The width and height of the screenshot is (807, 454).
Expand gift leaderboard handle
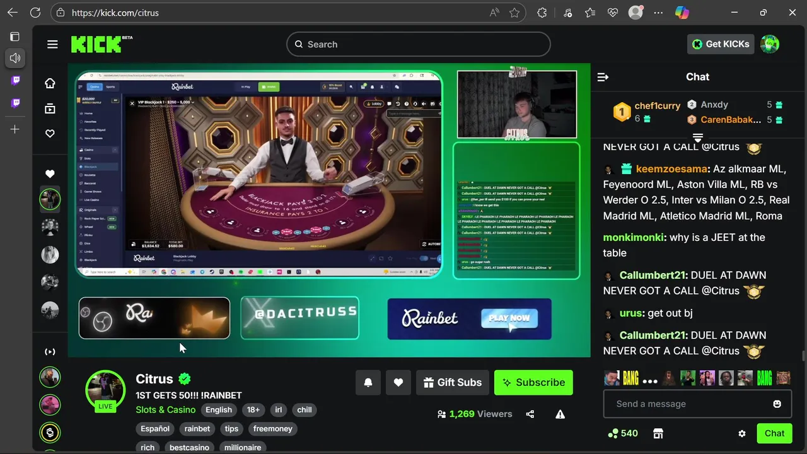click(698, 137)
